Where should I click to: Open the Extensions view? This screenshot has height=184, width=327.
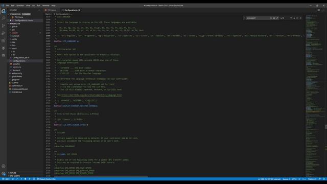(4, 41)
